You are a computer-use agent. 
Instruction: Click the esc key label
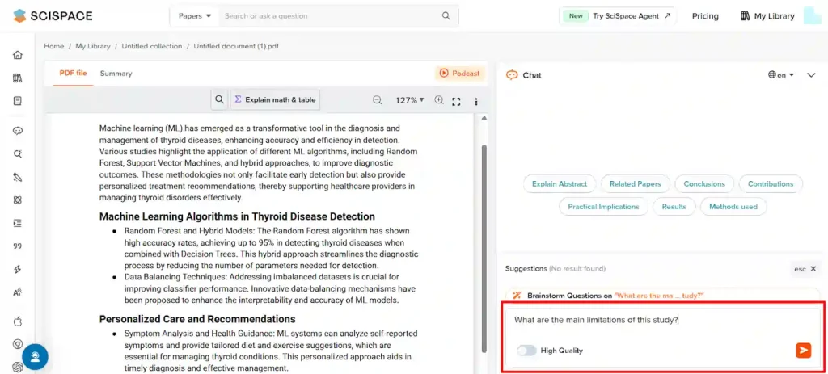(x=800, y=269)
